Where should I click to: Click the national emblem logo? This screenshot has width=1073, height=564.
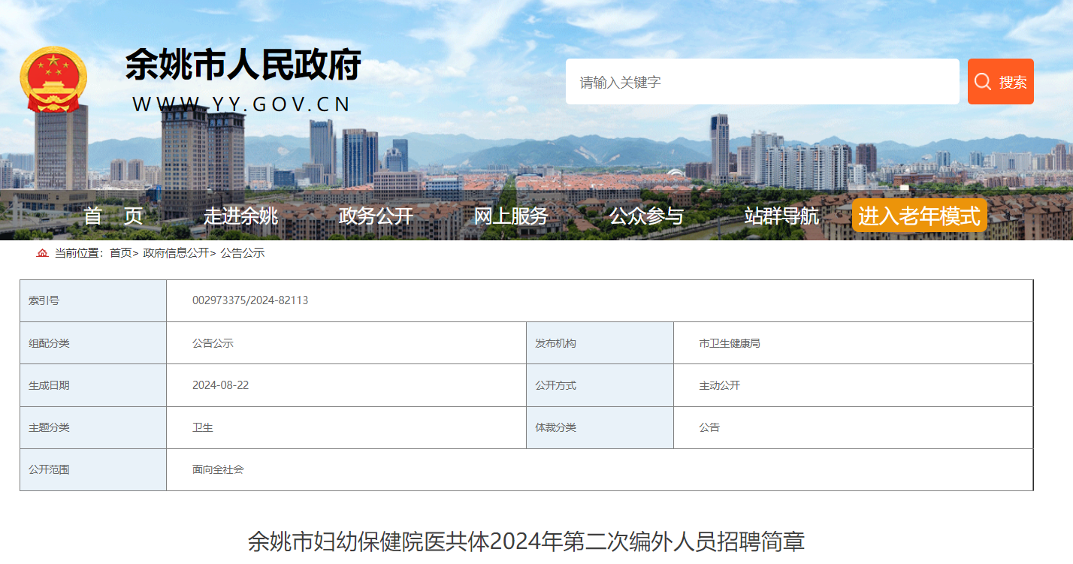tap(53, 79)
